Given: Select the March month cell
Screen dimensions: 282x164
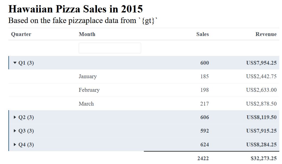Looking at the screenshot, I should pyautogui.click(x=86, y=104).
